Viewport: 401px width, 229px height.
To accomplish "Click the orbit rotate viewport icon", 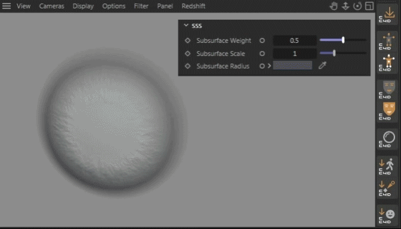I will pos(357,6).
